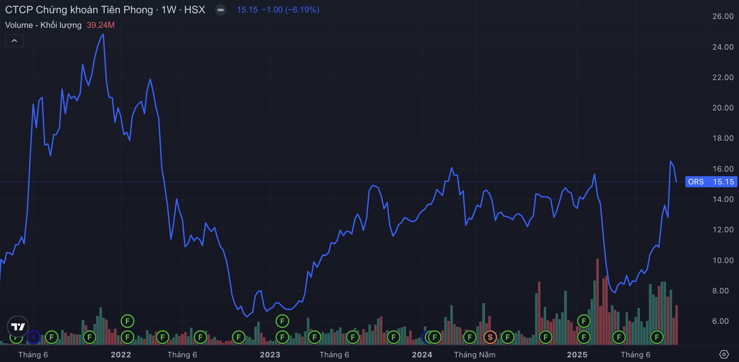The height and width of the screenshot is (362, 739).
Task: Click the 2024 time axis label
Action: pos(422,355)
